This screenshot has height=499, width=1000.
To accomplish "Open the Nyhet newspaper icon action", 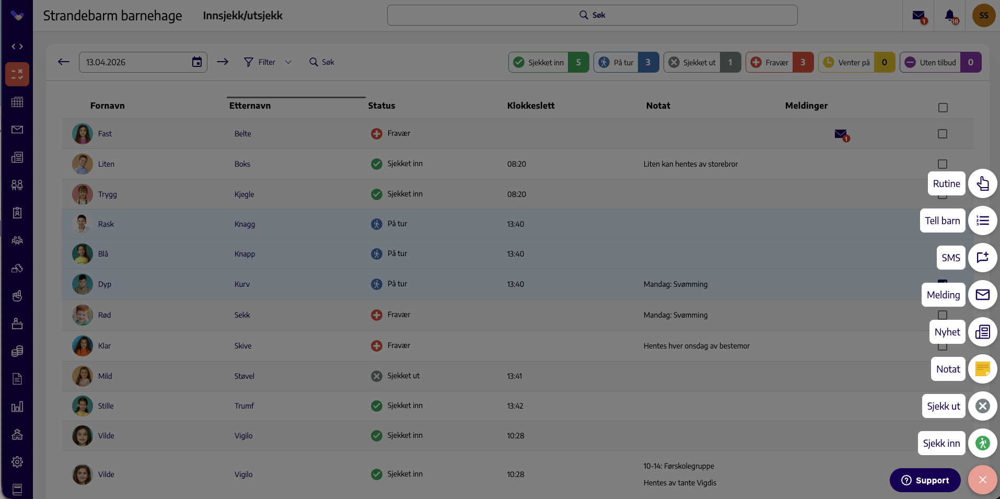I will [x=982, y=332].
